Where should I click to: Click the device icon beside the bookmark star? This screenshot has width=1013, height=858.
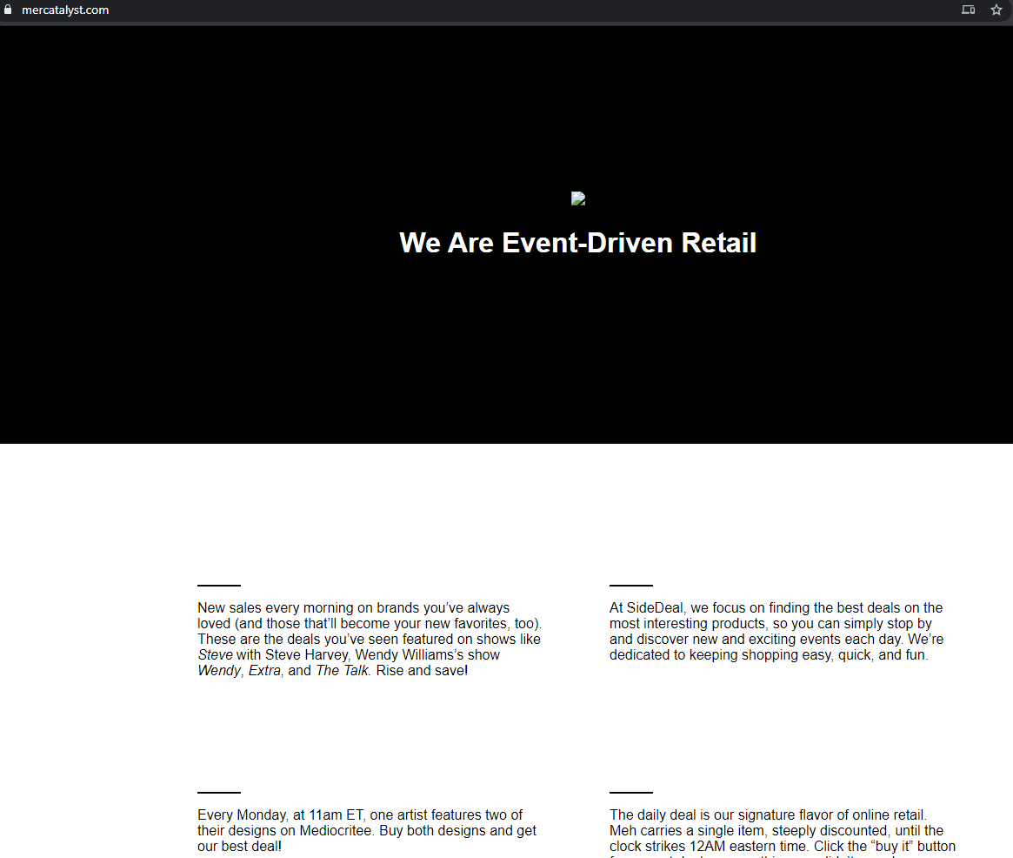pos(968,10)
